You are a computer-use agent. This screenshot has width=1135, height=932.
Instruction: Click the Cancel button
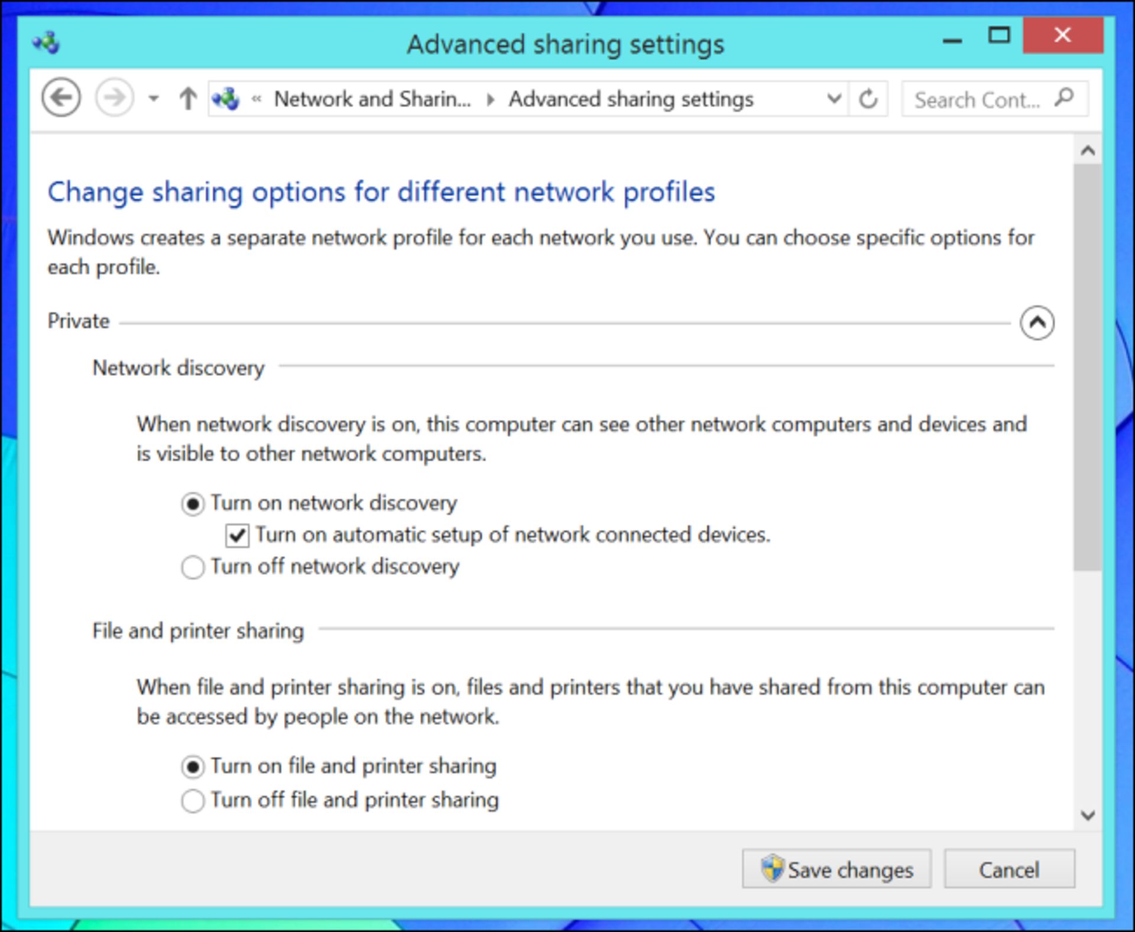1009,869
